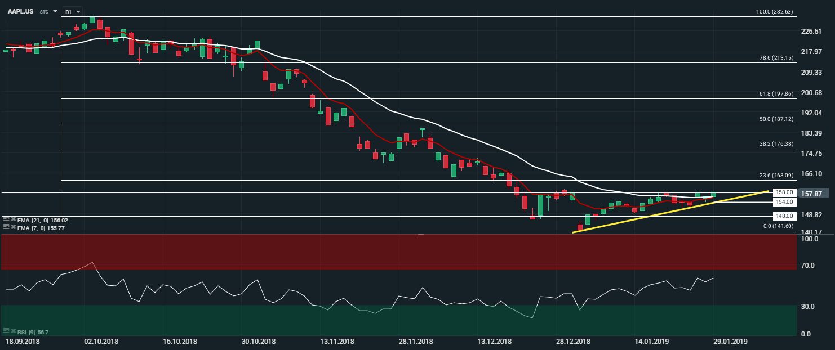
Task: Click the 226.61 price axis value
Action: pos(811,32)
